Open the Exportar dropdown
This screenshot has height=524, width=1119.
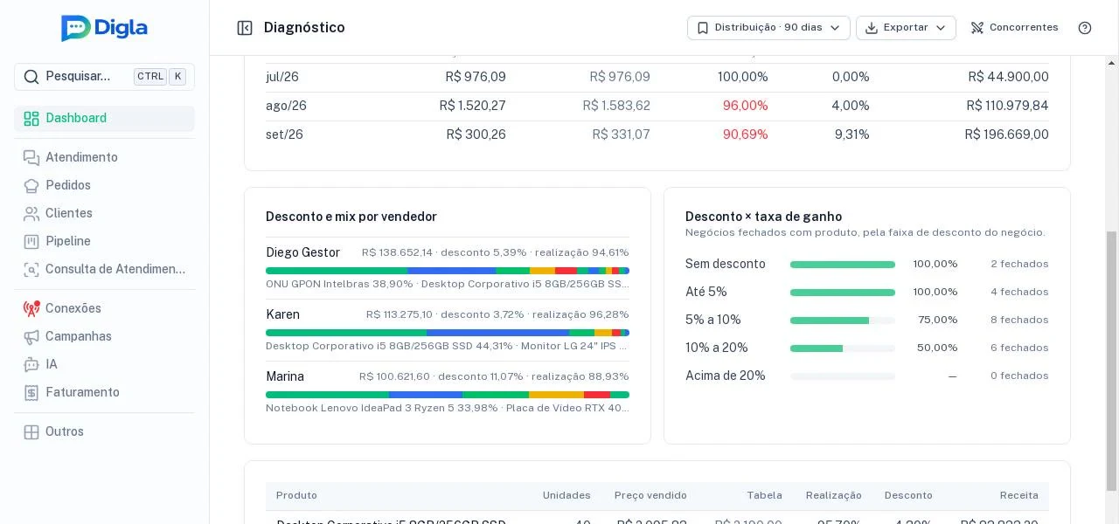(x=906, y=28)
